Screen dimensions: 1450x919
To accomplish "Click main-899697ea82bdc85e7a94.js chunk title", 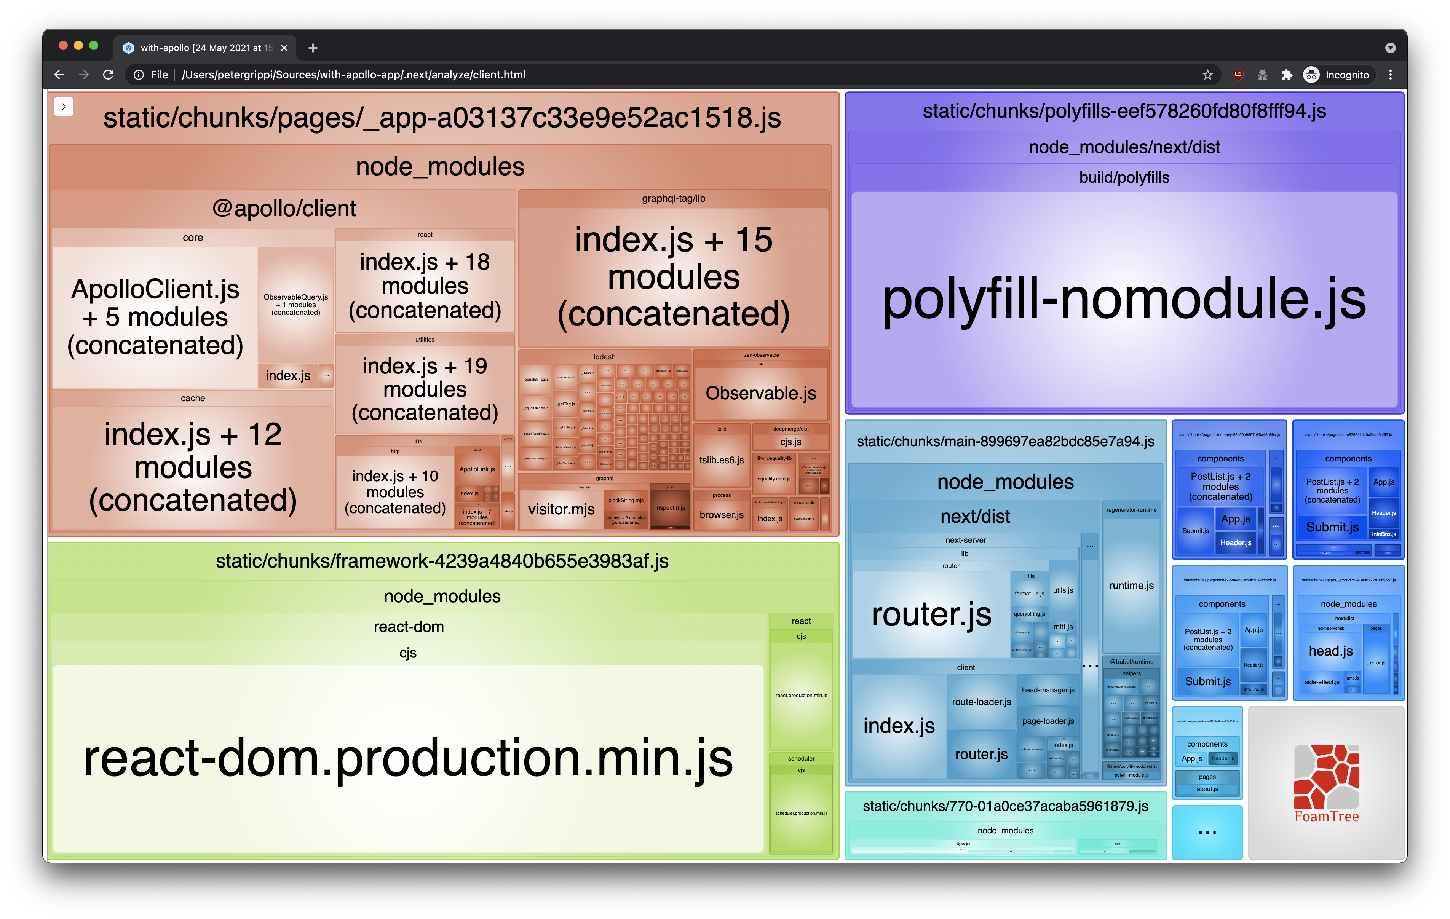I will pos(1005,442).
